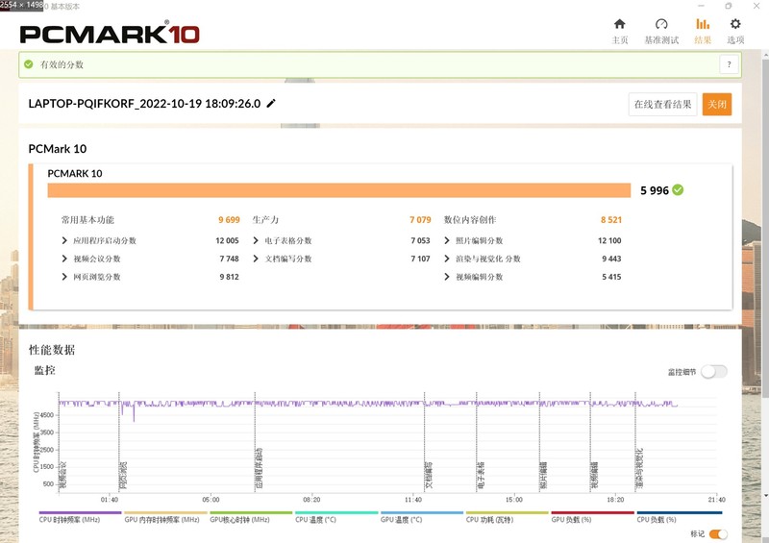Click the purple CPU 时钟频率 legend color
769x543 pixels.
click(80, 513)
